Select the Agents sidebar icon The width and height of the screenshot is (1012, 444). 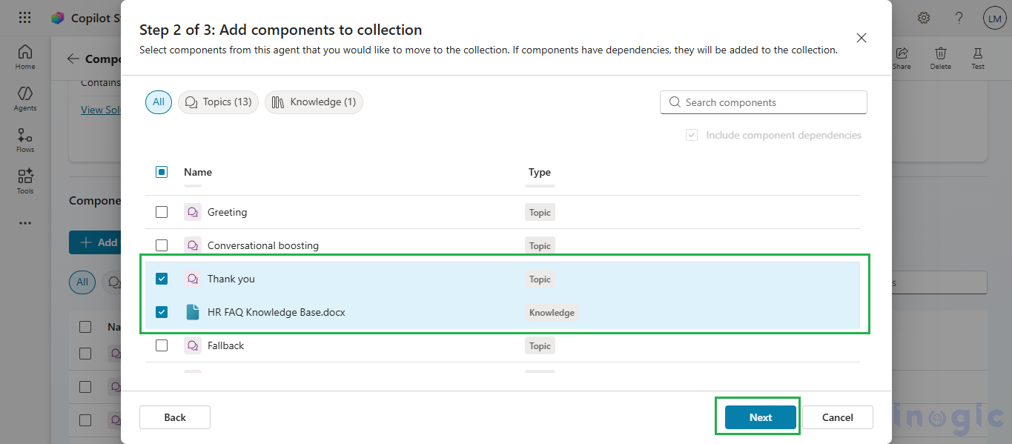pyautogui.click(x=24, y=97)
